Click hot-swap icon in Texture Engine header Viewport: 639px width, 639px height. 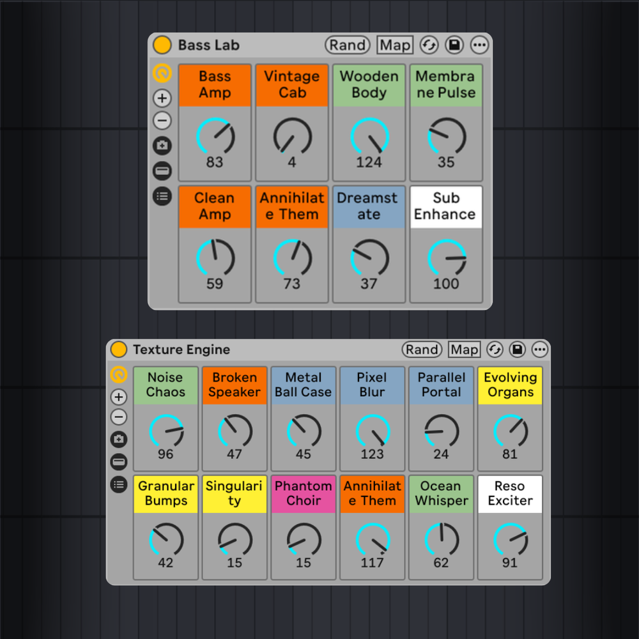[x=495, y=350]
